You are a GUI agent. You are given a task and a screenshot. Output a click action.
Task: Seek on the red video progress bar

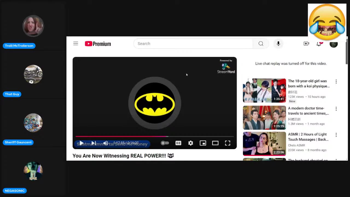(x=155, y=136)
